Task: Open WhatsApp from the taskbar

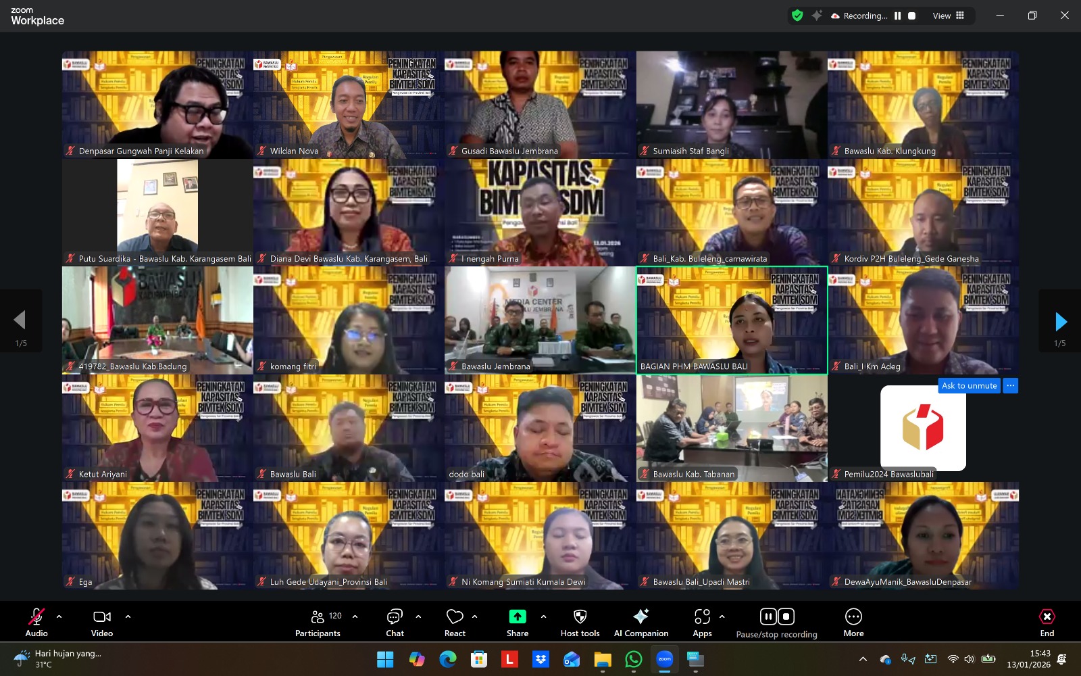Action: [x=633, y=659]
